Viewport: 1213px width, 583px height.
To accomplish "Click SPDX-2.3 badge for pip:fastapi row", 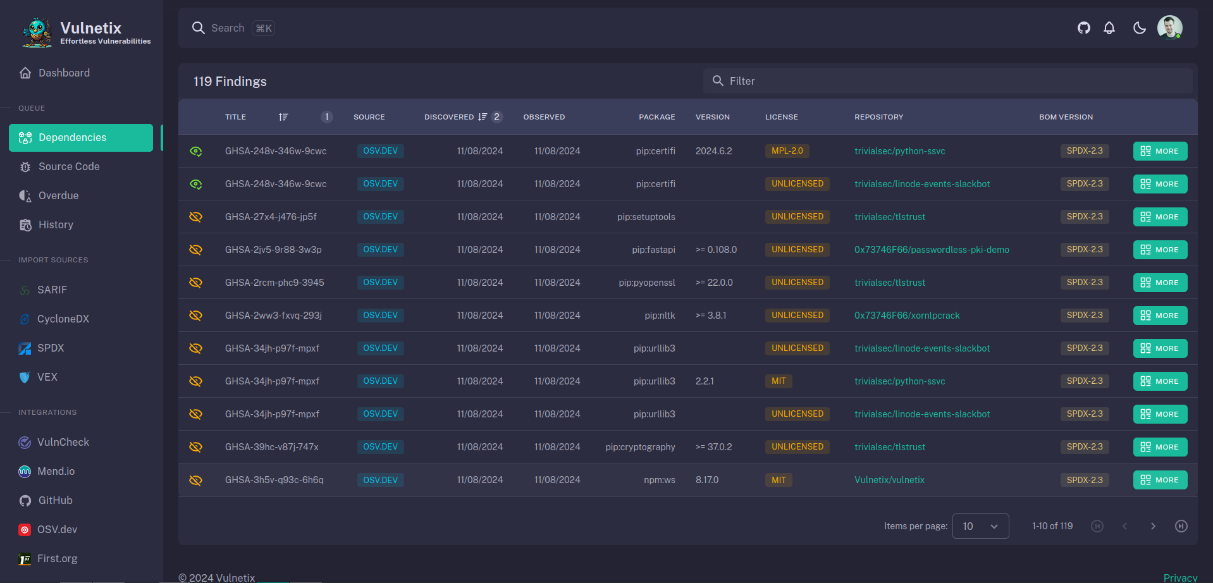I will [1085, 250].
